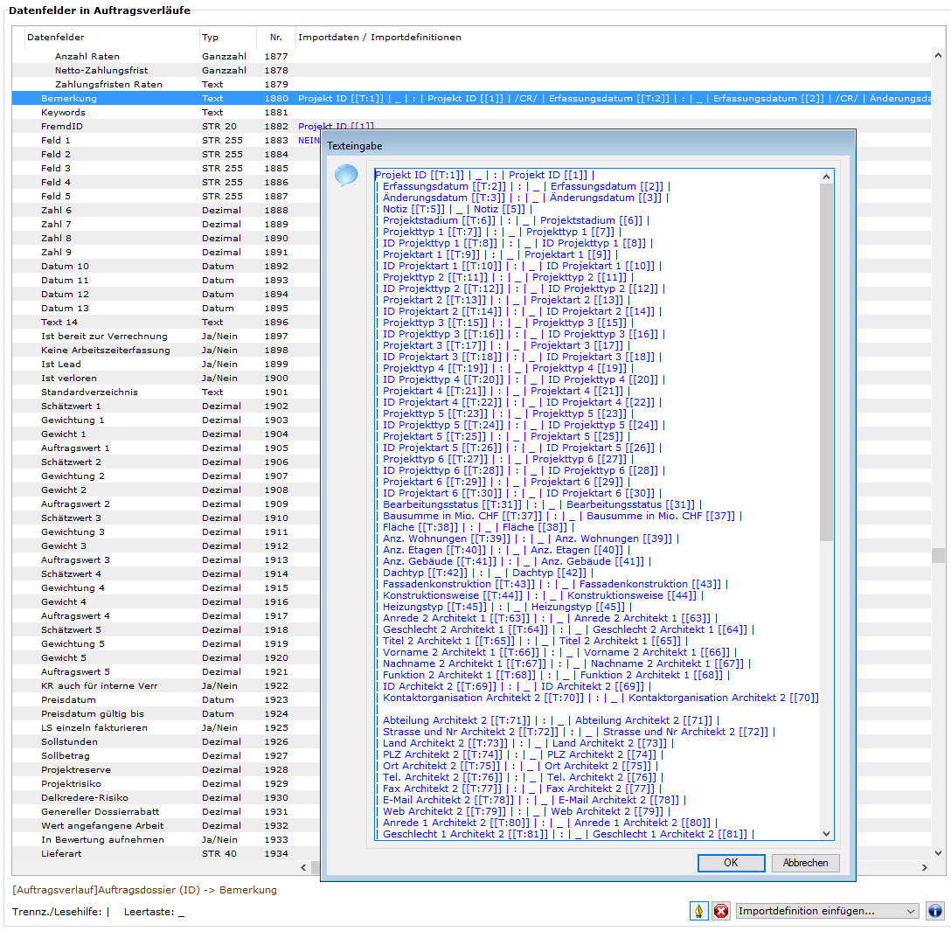Click the blue info icon
951x931 pixels.
(934, 911)
